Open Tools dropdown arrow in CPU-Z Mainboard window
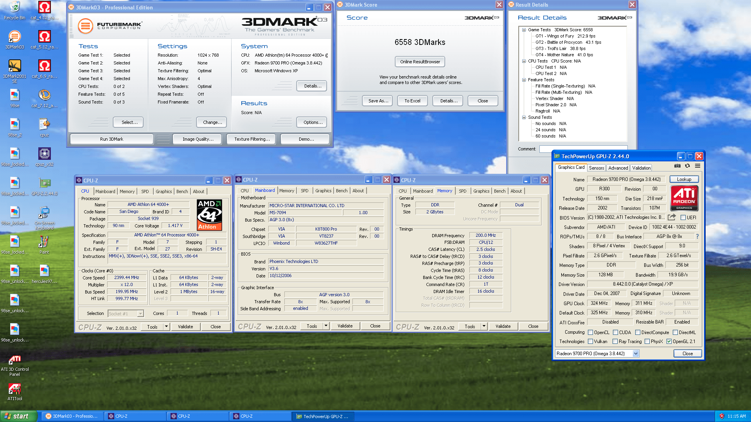Image resolution: width=751 pixels, height=422 pixels. click(326, 325)
